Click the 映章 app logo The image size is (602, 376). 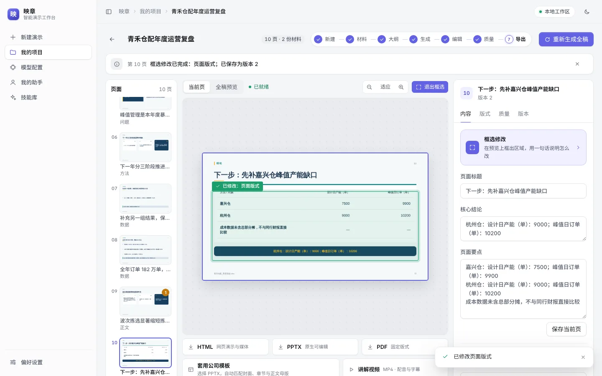tap(13, 14)
